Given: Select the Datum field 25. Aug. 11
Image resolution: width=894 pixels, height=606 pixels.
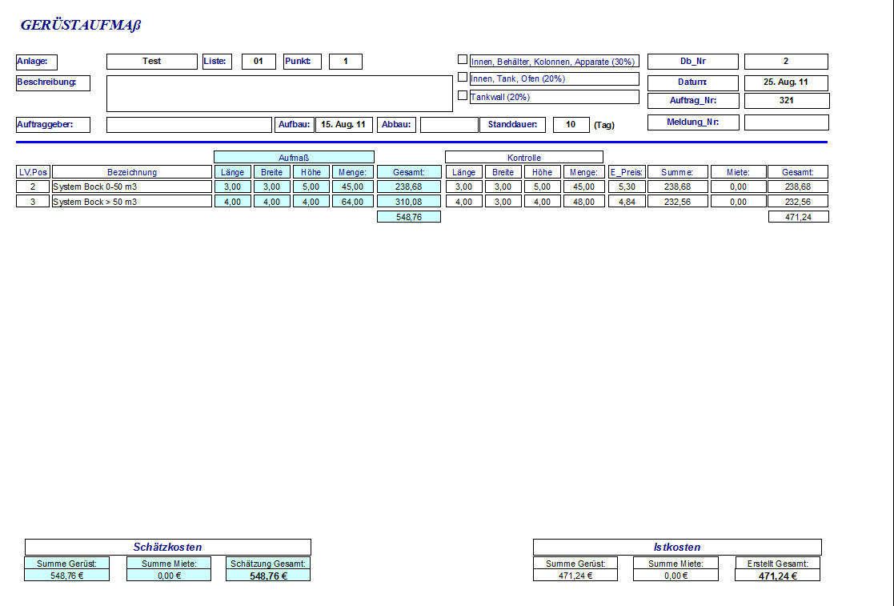Looking at the screenshot, I should click(786, 83).
